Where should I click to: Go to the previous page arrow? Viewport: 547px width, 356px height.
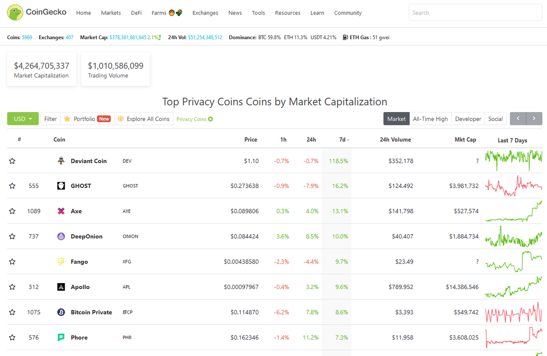(518, 119)
